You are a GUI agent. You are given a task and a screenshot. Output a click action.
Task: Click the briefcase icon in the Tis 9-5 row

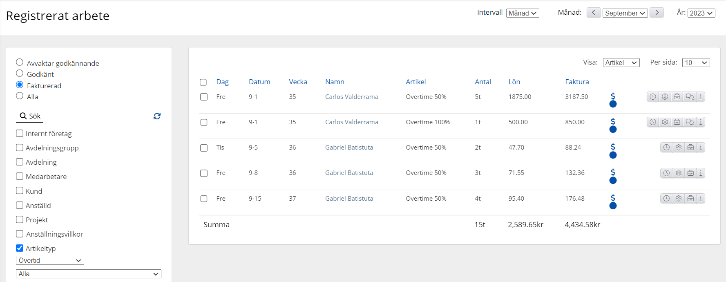[x=690, y=148]
